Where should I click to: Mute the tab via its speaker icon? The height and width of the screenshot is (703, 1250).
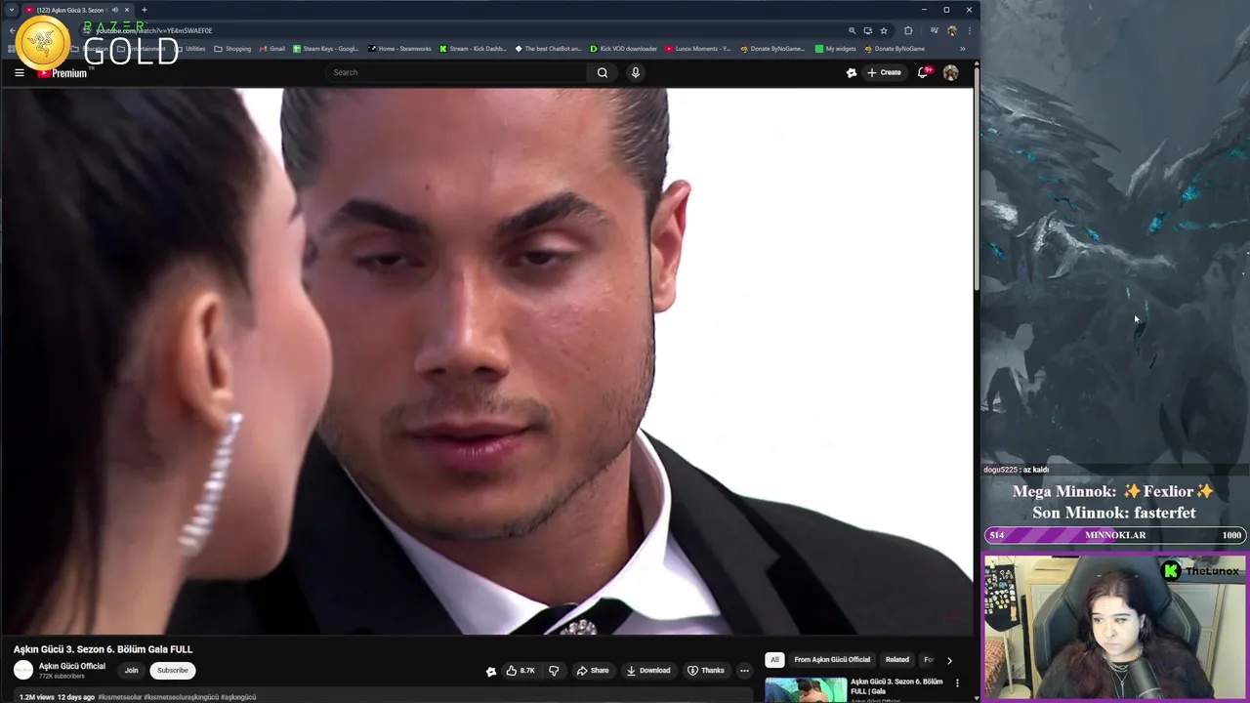pyautogui.click(x=115, y=10)
